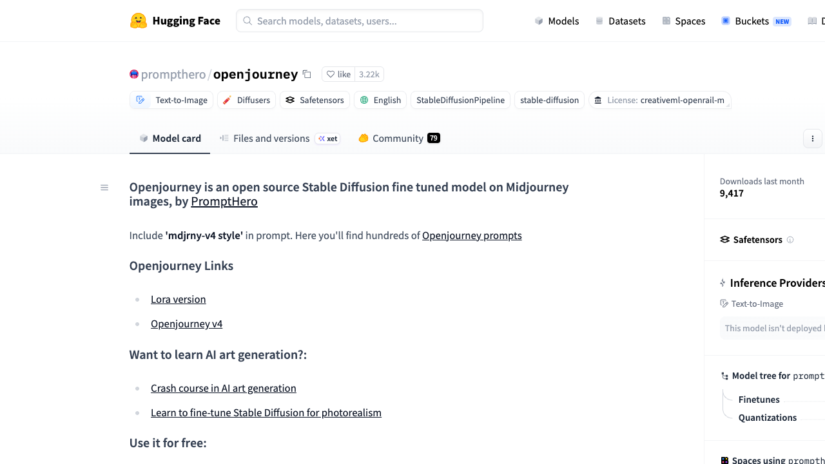Open the Models nav item
825x464 pixels.
pyautogui.click(x=557, y=21)
